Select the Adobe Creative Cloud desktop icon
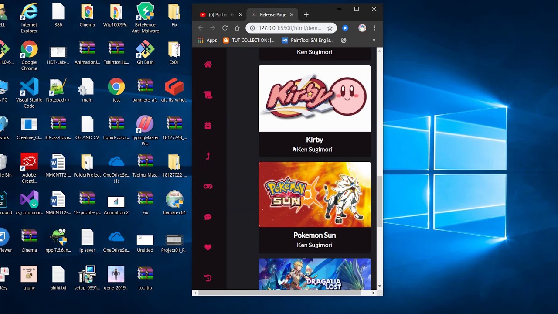Screen dimensions: 558x314 (29, 168)
